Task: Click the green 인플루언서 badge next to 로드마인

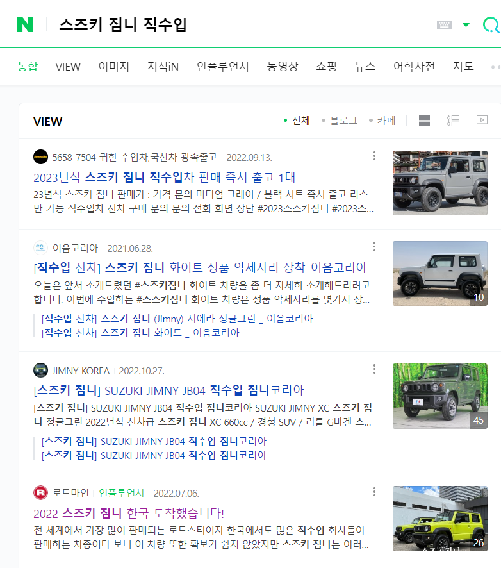Action: point(121,493)
